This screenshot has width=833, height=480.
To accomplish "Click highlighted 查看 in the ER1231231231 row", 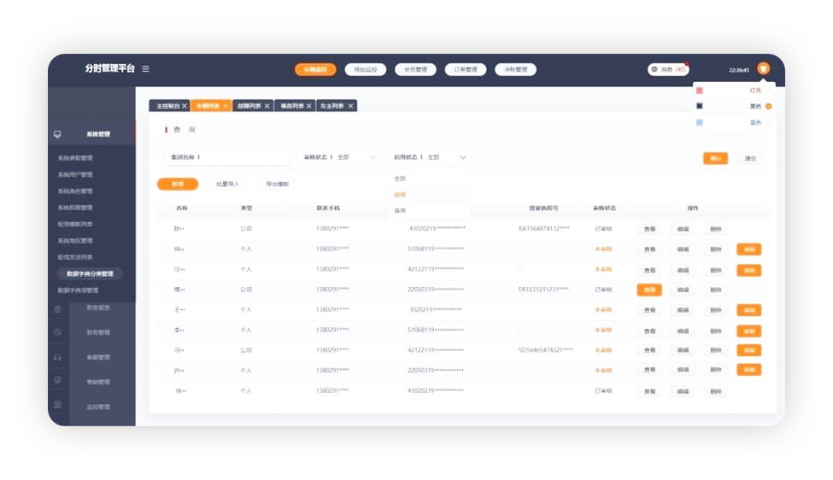I will tap(649, 290).
